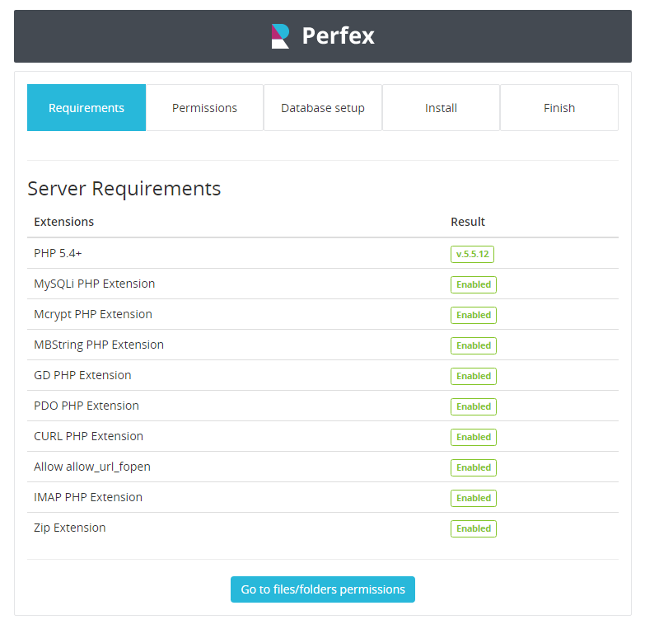This screenshot has height=629, width=645.
Task: Go to the Install step tab
Action: (441, 108)
